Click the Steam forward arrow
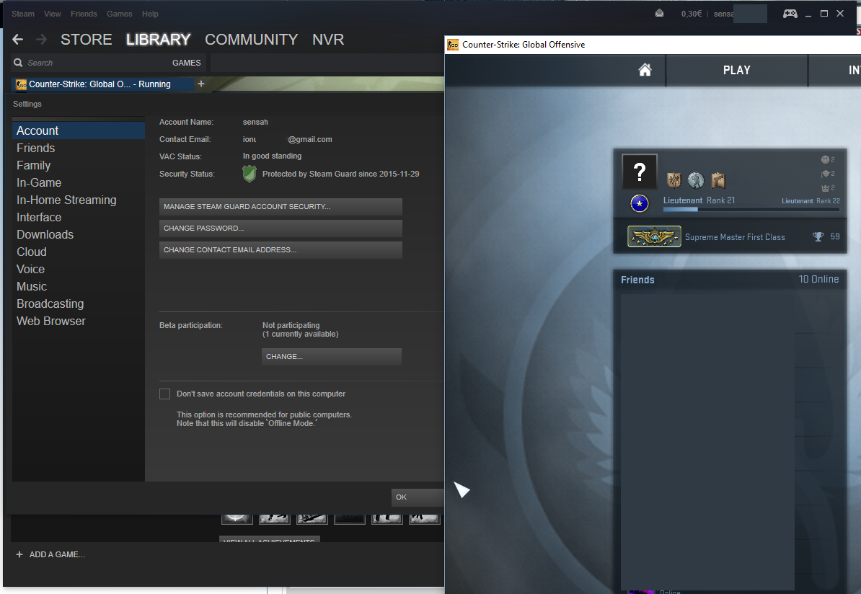The image size is (861, 594). point(41,40)
